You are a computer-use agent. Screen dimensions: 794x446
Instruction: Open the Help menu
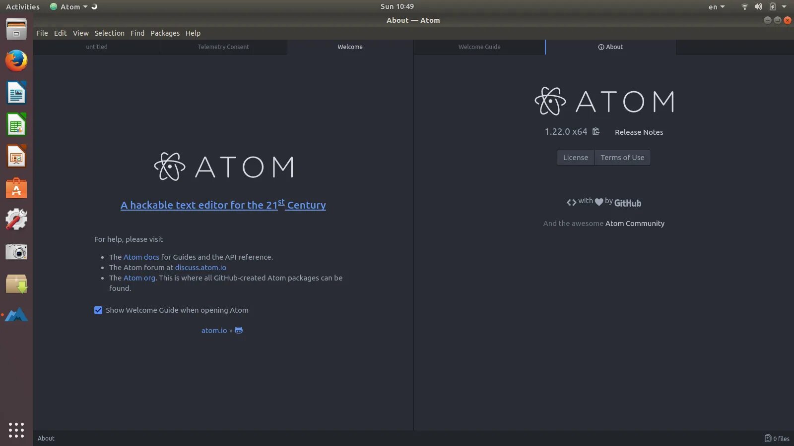[x=193, y=33]
